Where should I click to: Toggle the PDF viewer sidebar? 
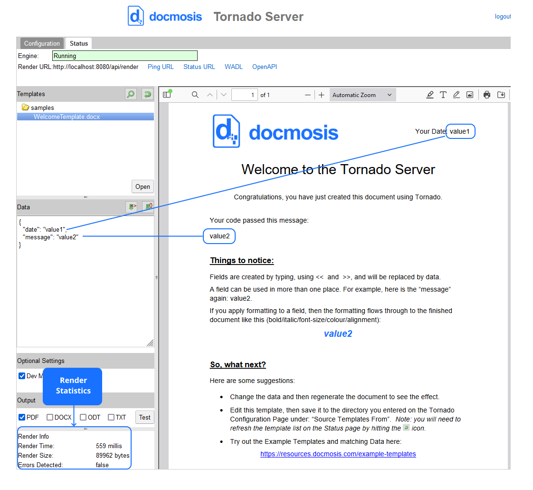167,95
